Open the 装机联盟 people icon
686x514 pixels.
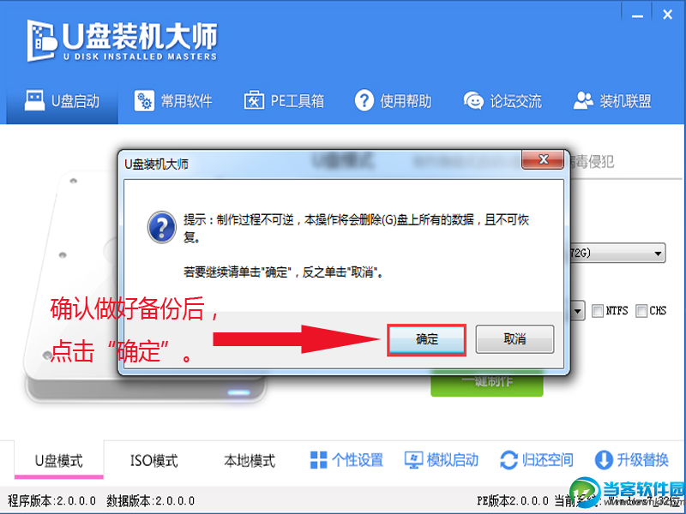583,100
